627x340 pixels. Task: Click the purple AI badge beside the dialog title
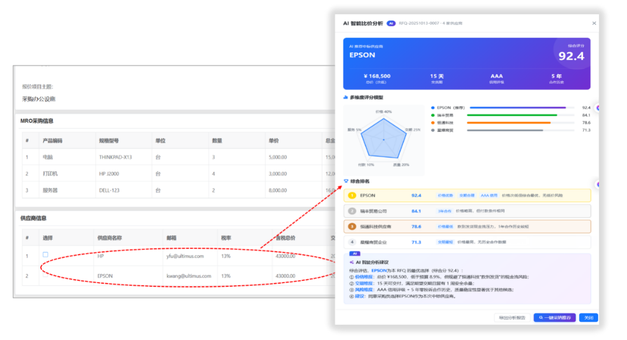click(x=391, y=23)
